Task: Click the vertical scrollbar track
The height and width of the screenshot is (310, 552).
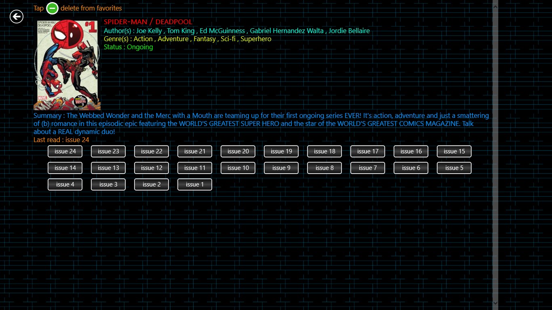Action: 495,155
